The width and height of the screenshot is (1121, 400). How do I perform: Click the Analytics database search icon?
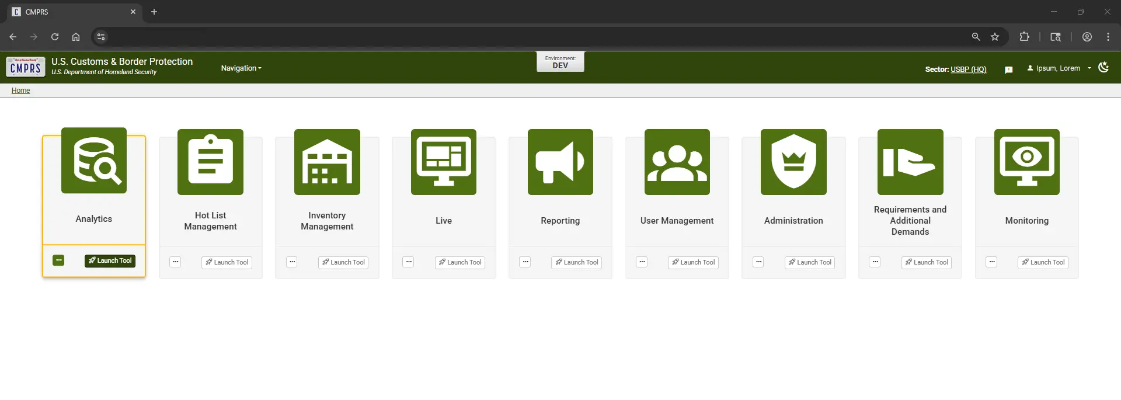94,161
